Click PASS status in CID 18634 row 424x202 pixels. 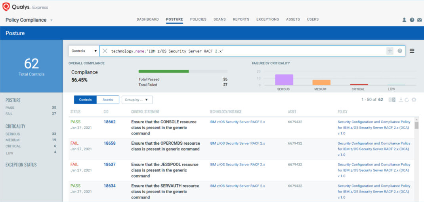75,186
